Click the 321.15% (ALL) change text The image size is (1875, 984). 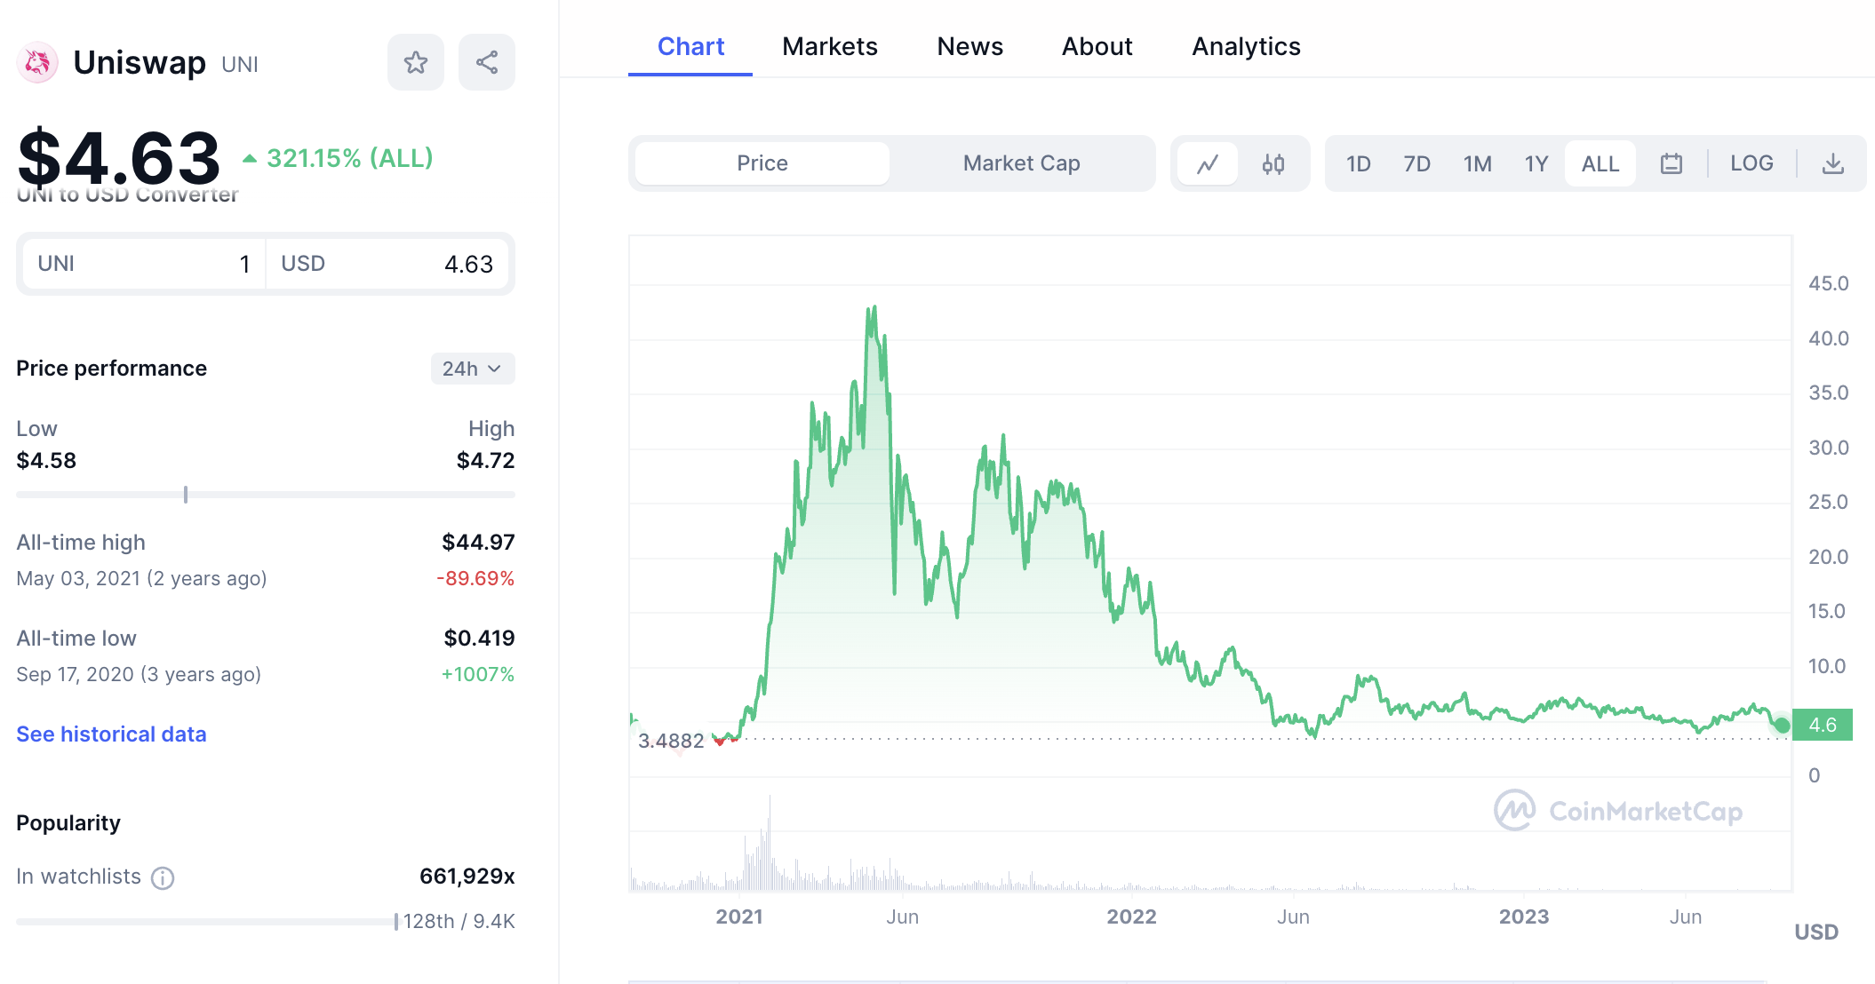point(349,158)
